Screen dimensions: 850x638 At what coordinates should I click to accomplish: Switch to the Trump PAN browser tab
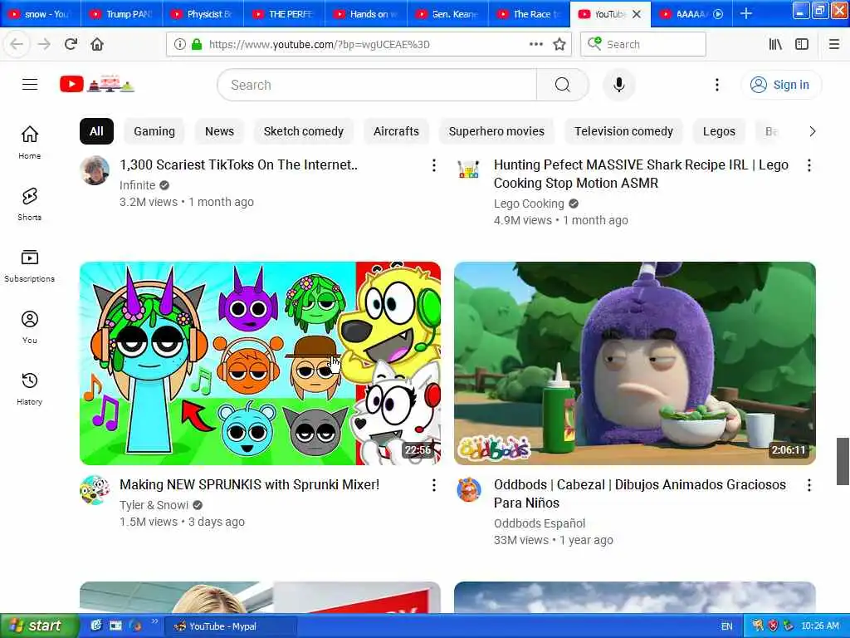click(x=122, y=14)
